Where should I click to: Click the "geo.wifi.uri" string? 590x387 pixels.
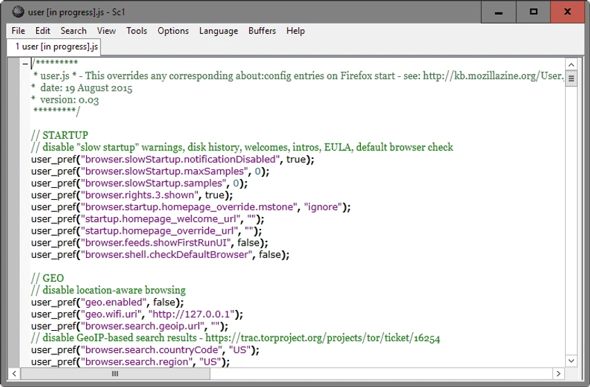pos(111,314)
